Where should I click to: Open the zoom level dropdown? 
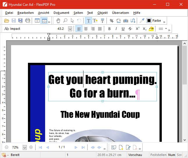tap(24, 147)
